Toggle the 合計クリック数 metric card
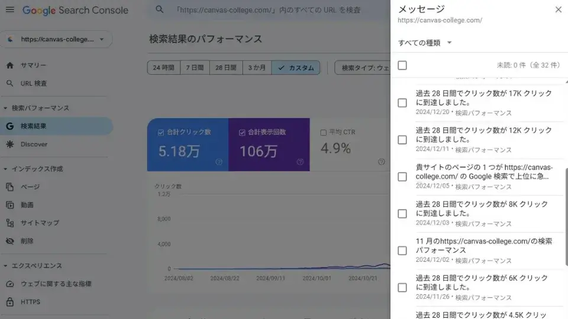The image size is (568, 319). (x=188, y=145)
